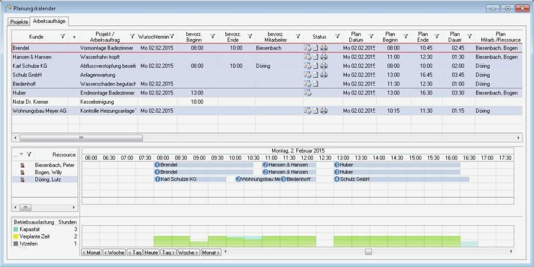Click scheduled icon in Schulz GmbH row

[x=308, y=75]
